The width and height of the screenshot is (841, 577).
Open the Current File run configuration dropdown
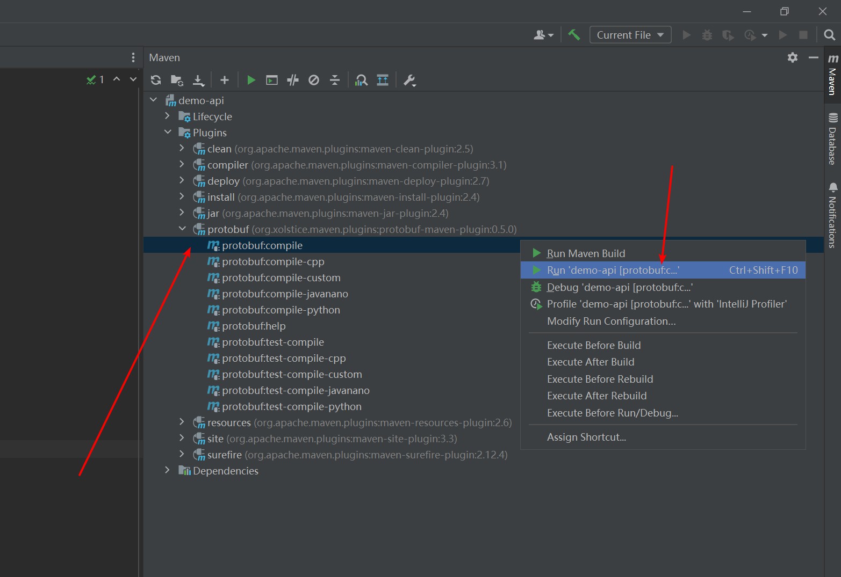coord(630,35)
